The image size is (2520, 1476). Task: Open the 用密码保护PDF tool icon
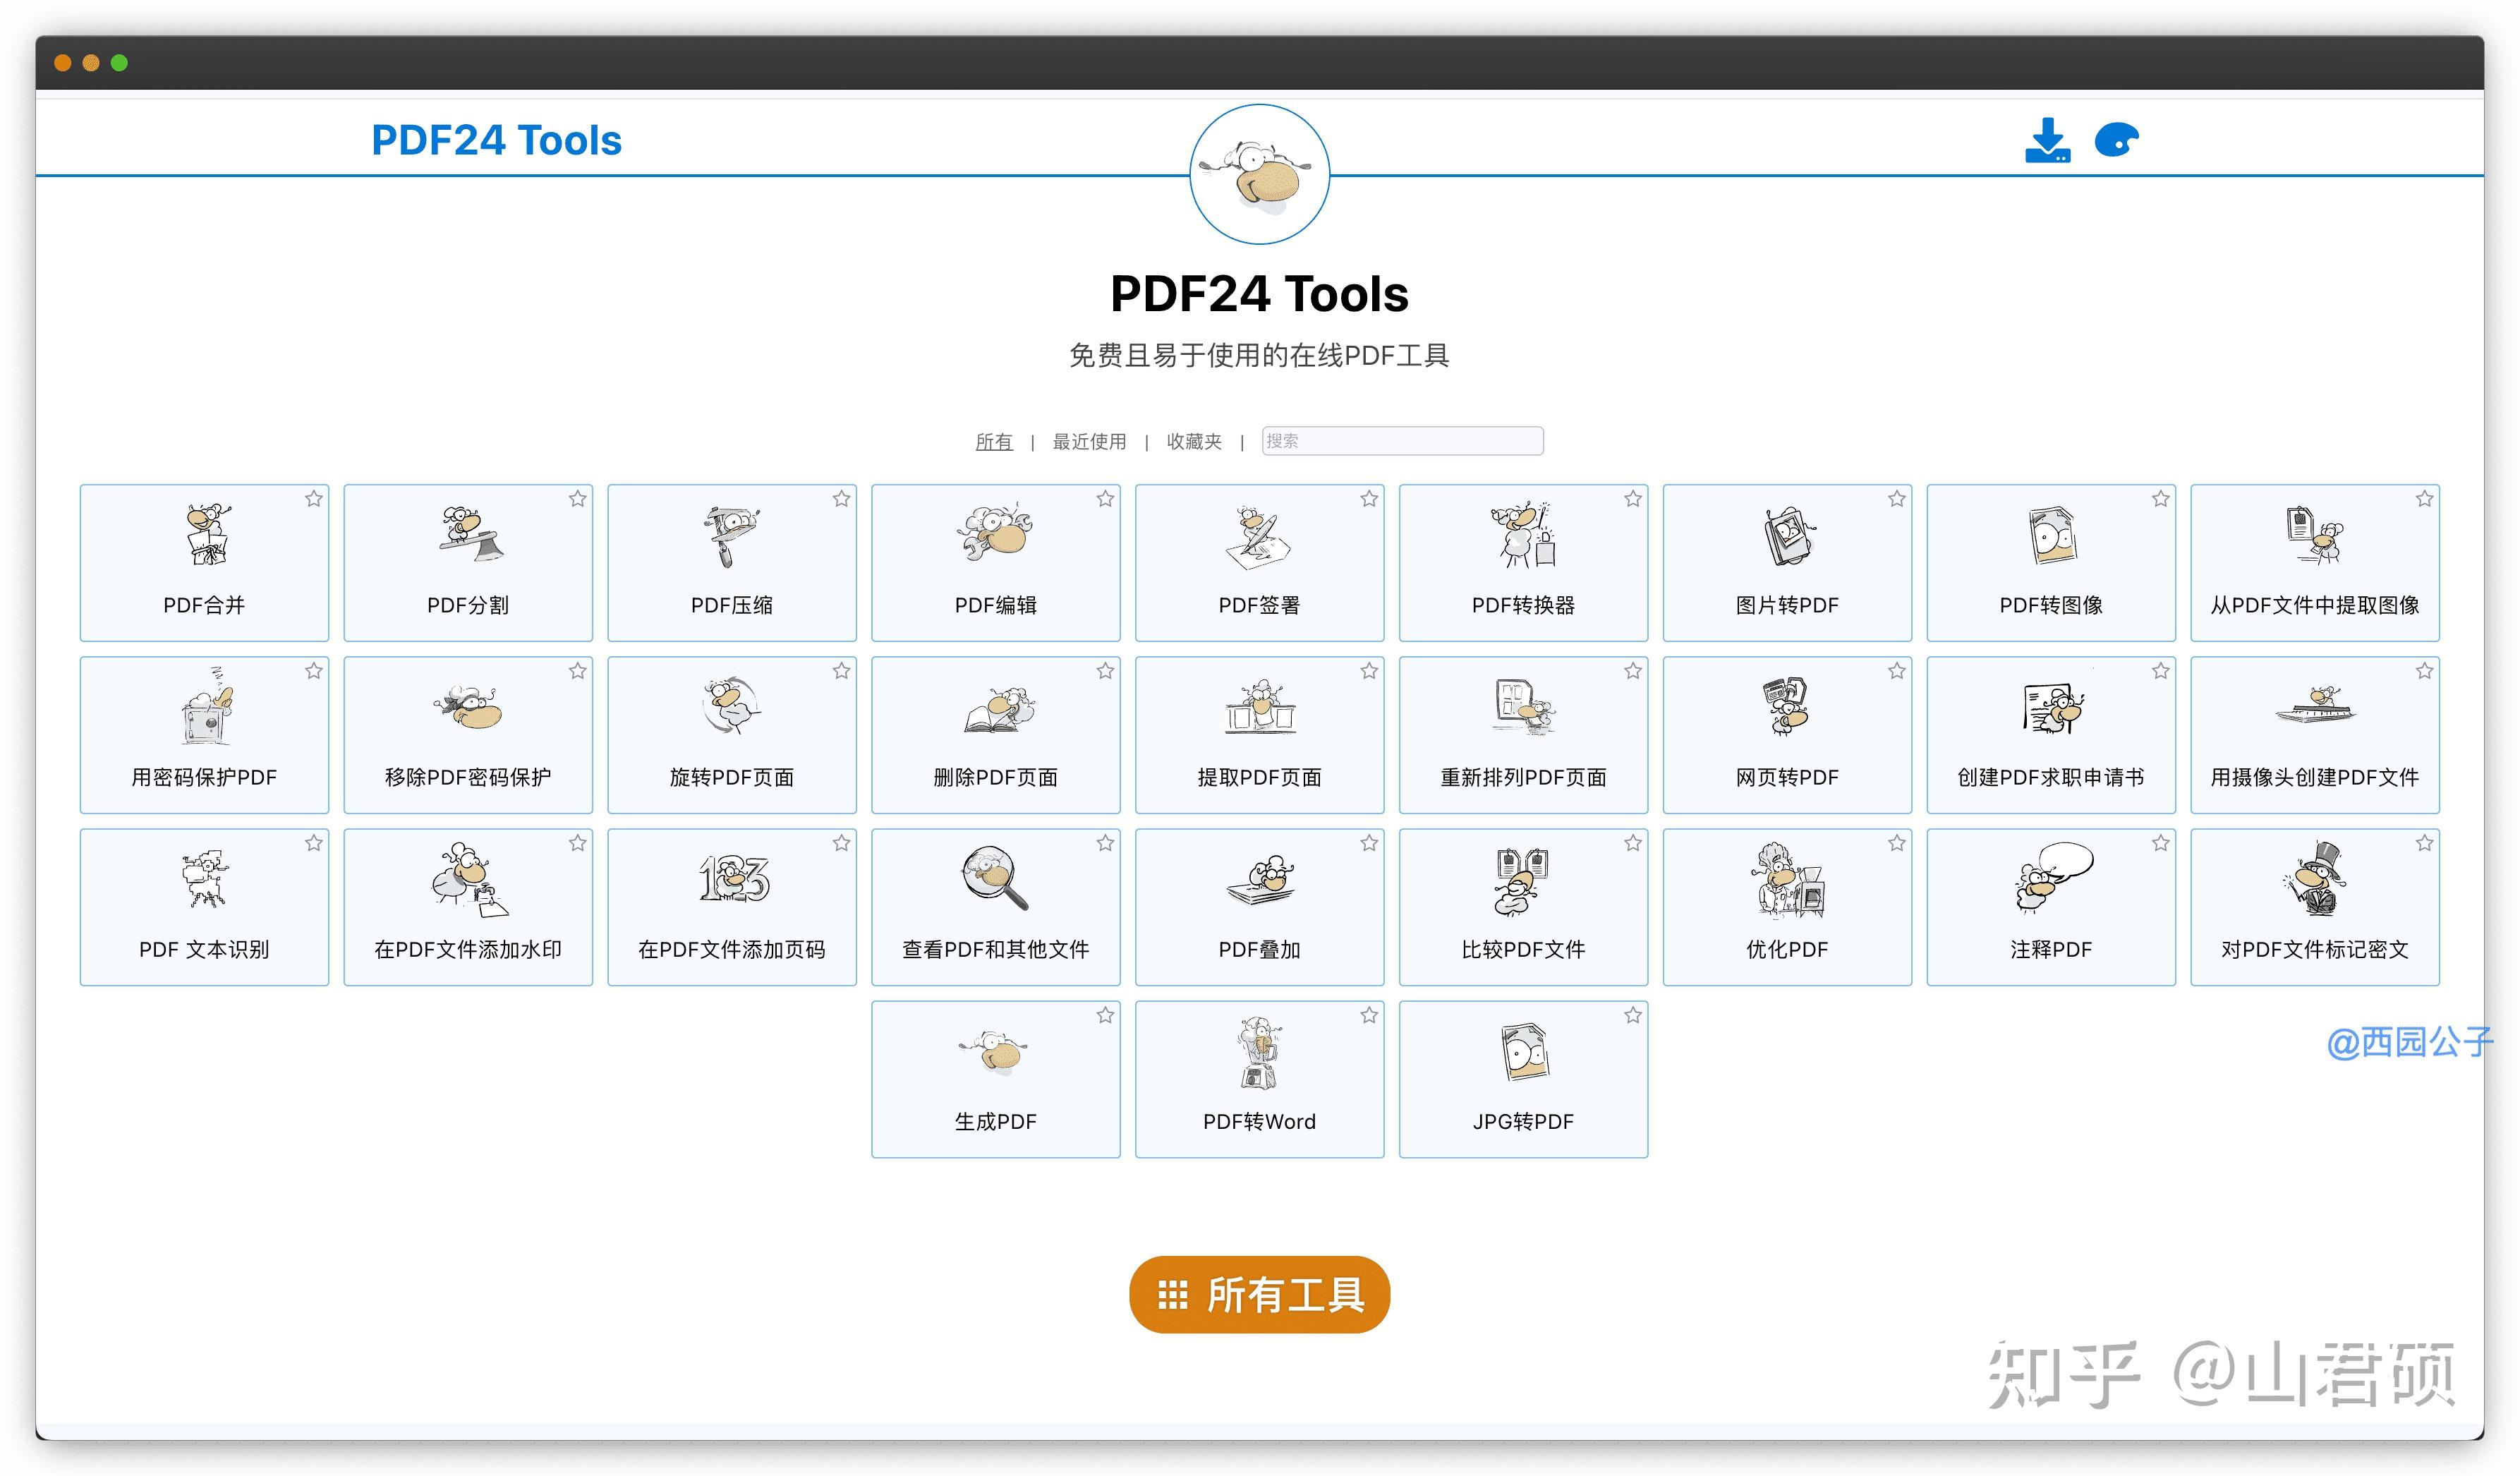click(x=208, y=706)
